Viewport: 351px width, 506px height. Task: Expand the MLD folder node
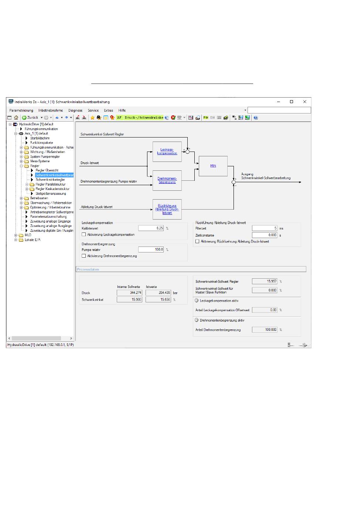(x=16, y=235)
